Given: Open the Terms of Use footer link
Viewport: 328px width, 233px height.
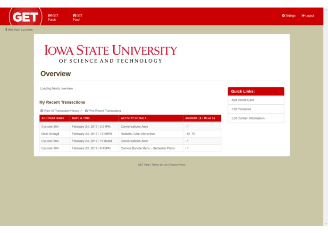Looking at the screenshot, I should (160, 165).
